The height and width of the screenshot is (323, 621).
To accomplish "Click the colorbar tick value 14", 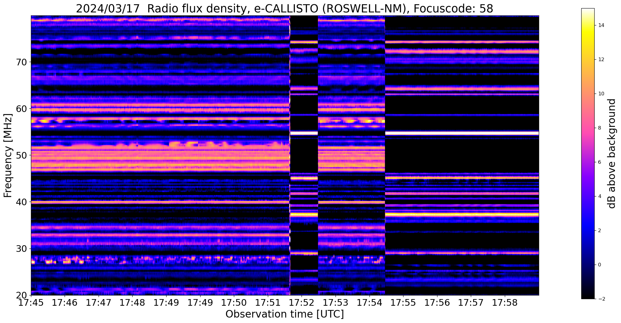I will click(x=600, y=25).
